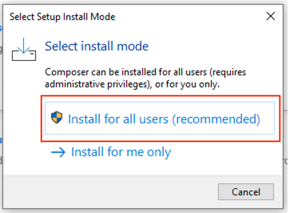This screenshot has width=288, height=213.
Task: Click the empty white area below Install for me only
Action: click(x=143, y=167)
